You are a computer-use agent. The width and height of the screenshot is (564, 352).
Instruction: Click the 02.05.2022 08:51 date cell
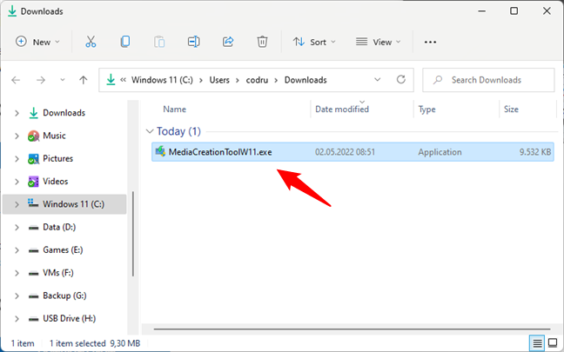(345, 152)
